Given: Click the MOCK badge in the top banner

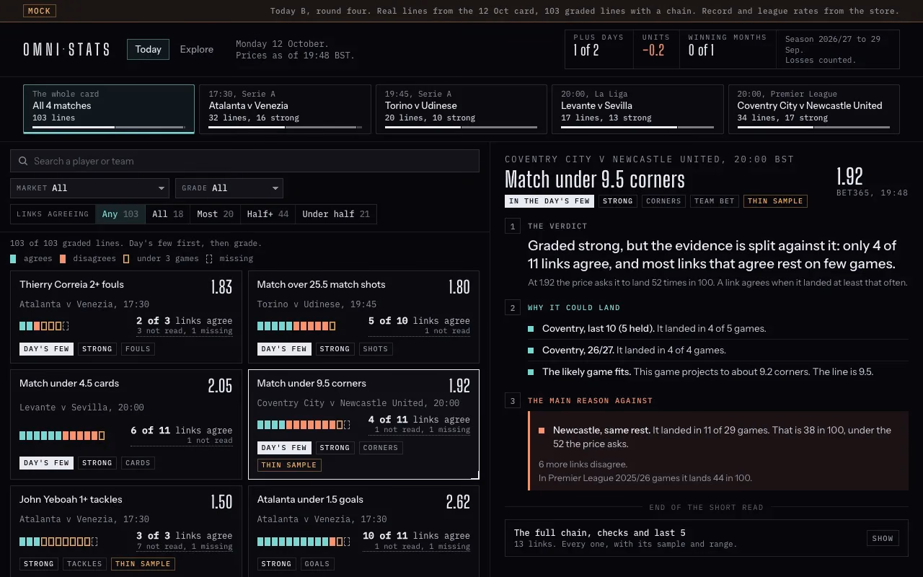Looking at the screenshot, I should [40, 11].
